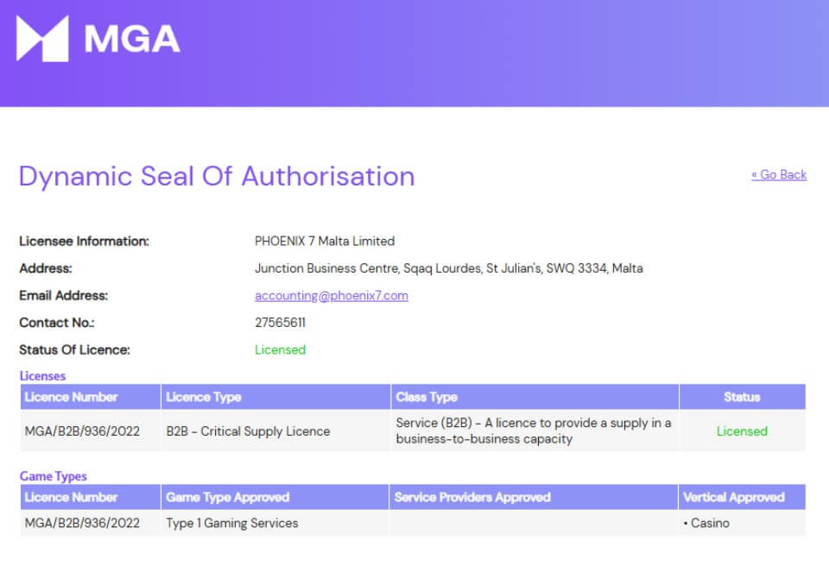Click the B2B - Critical Supply Licence cell
The height and width of the screenshot is (578, 829).
point(248,430)
